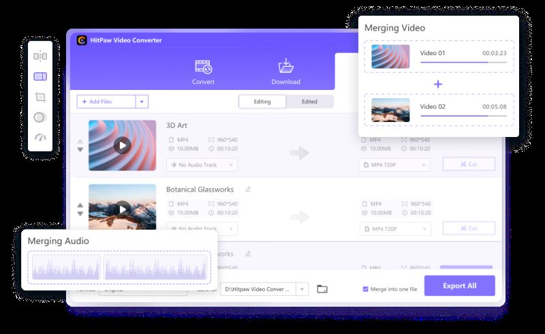Viewport: 545px width, 334px height.
Task: Move Botanical Glassworks down in the list
Action: click(80, 213)
